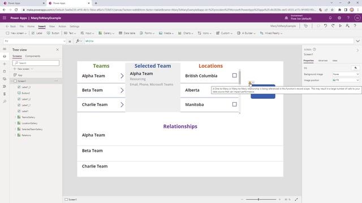362x203 pixels.
Task: Select Button2 in tree view
Action: [25, 93]
